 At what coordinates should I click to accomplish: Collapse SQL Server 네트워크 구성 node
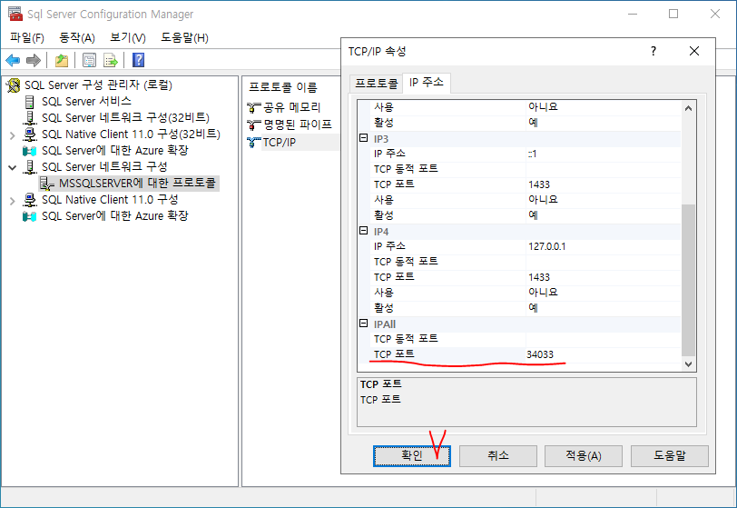[12, 167]
